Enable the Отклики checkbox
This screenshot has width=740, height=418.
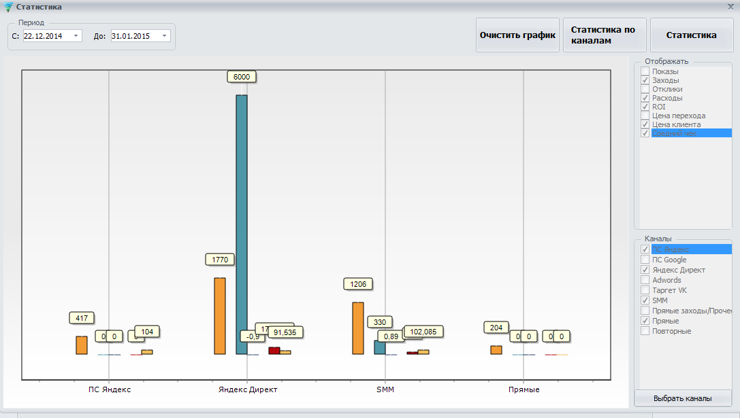645,89
